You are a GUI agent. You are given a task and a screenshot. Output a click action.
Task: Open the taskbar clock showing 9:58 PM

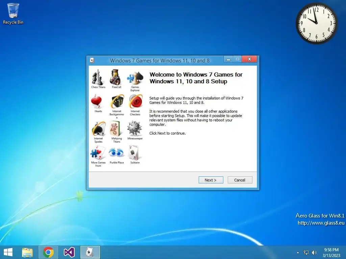331,253
